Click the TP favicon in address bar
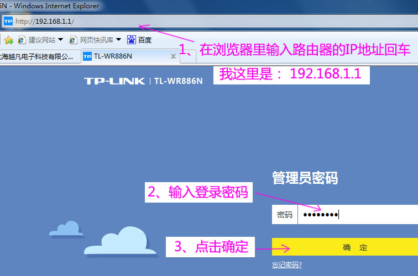Viewport: 418px width, 276px height. pyautogui.click(x=8, y=21)
